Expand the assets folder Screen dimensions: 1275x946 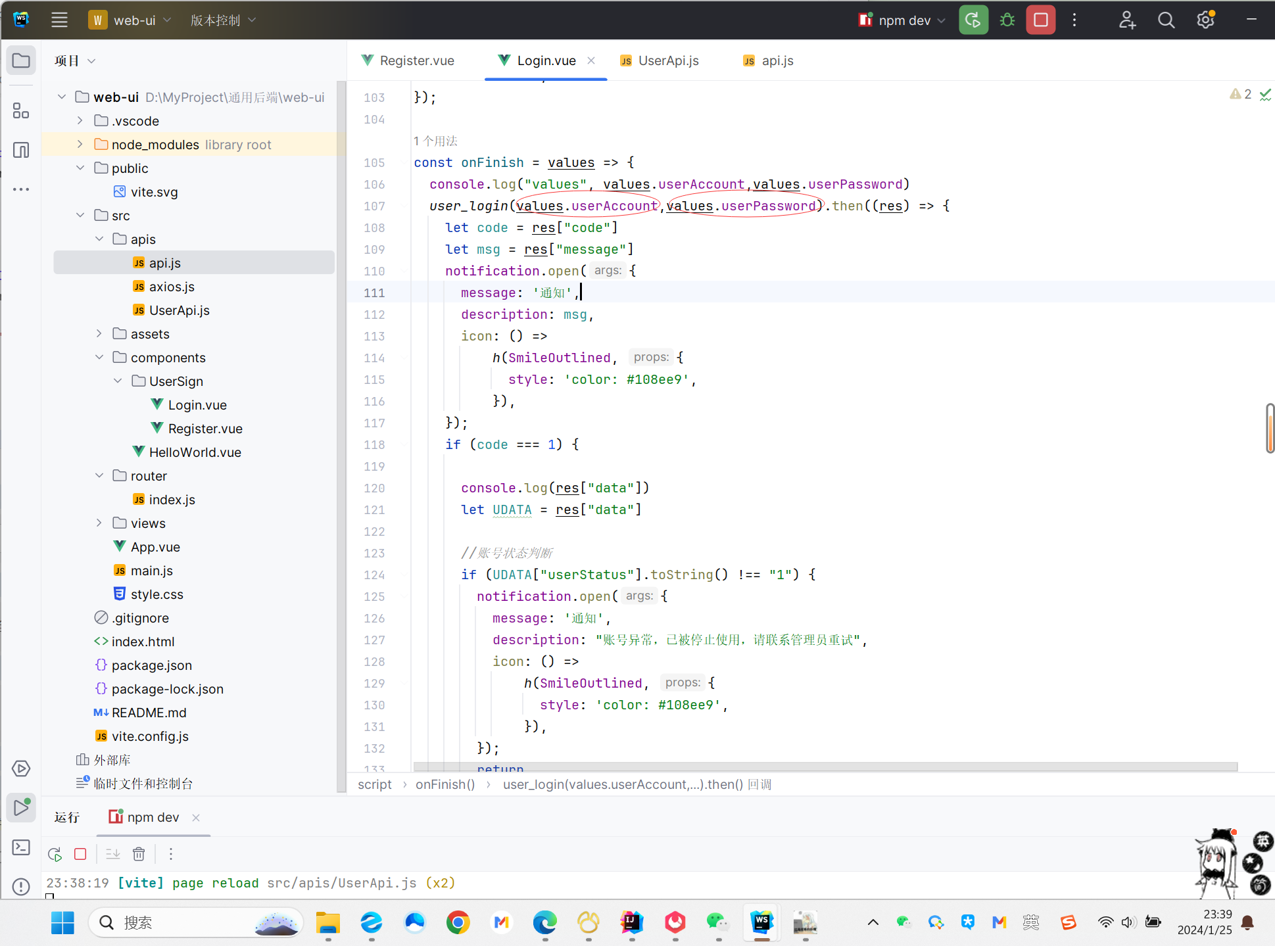[x=99, y=333]
